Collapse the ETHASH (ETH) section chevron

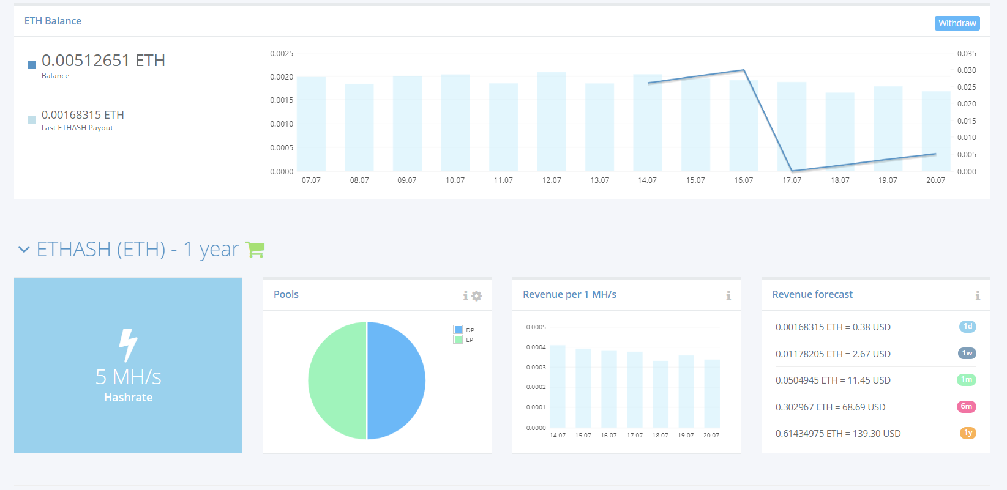pos(24,250)
